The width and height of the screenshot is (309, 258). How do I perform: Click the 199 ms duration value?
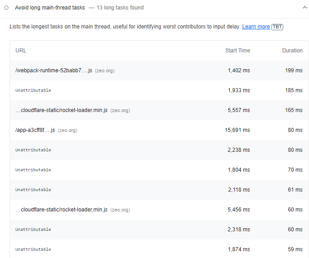pyautogui.click(x=294, y=70)
